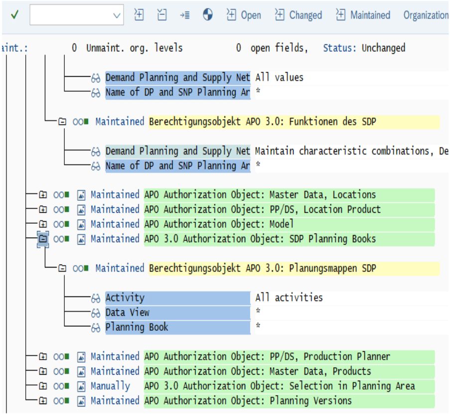Click the 'Status: Unchanged' text

pos(364,48)
